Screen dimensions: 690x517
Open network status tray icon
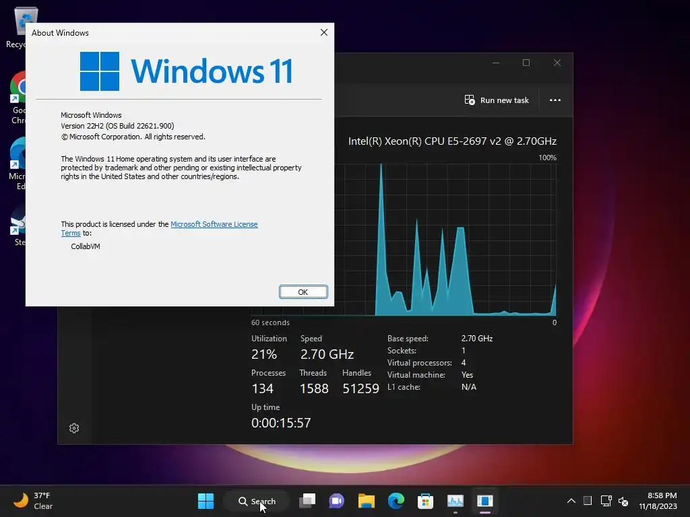[x=606, y=501]
